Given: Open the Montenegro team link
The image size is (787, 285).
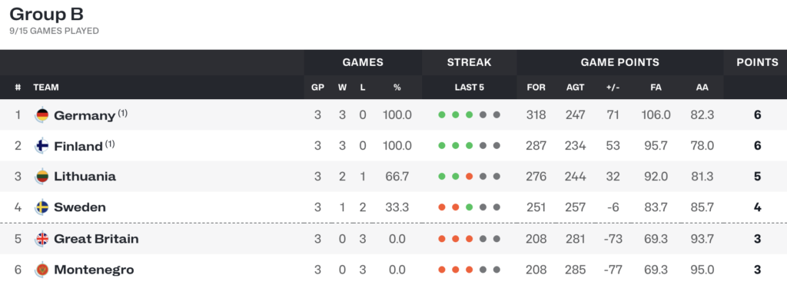Looking at the screenshot, I should pos(94,270).
